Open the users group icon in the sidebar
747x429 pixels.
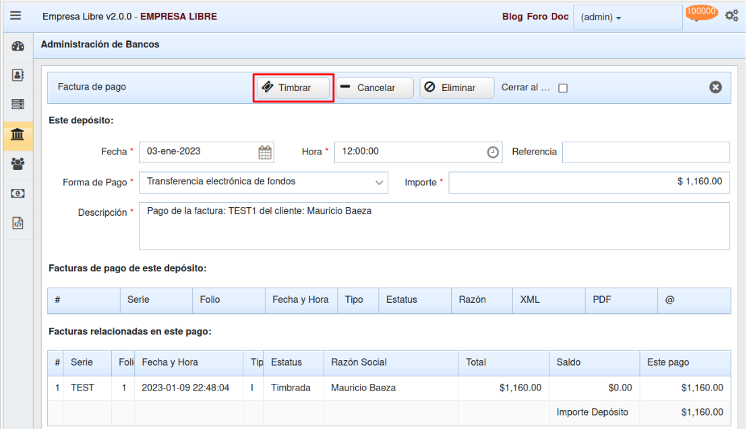click(18, 163)
